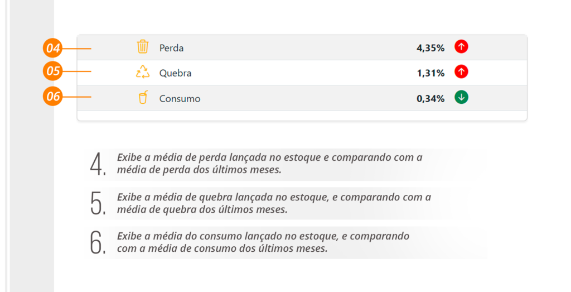
Task: Select the Perda row label
Action: pyautogui.click(x=172, y=48)
